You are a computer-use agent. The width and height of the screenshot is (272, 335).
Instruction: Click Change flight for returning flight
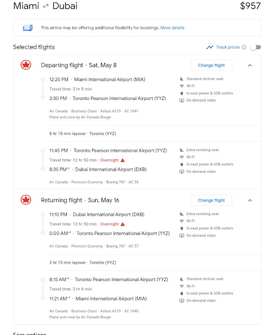(211, 200)
